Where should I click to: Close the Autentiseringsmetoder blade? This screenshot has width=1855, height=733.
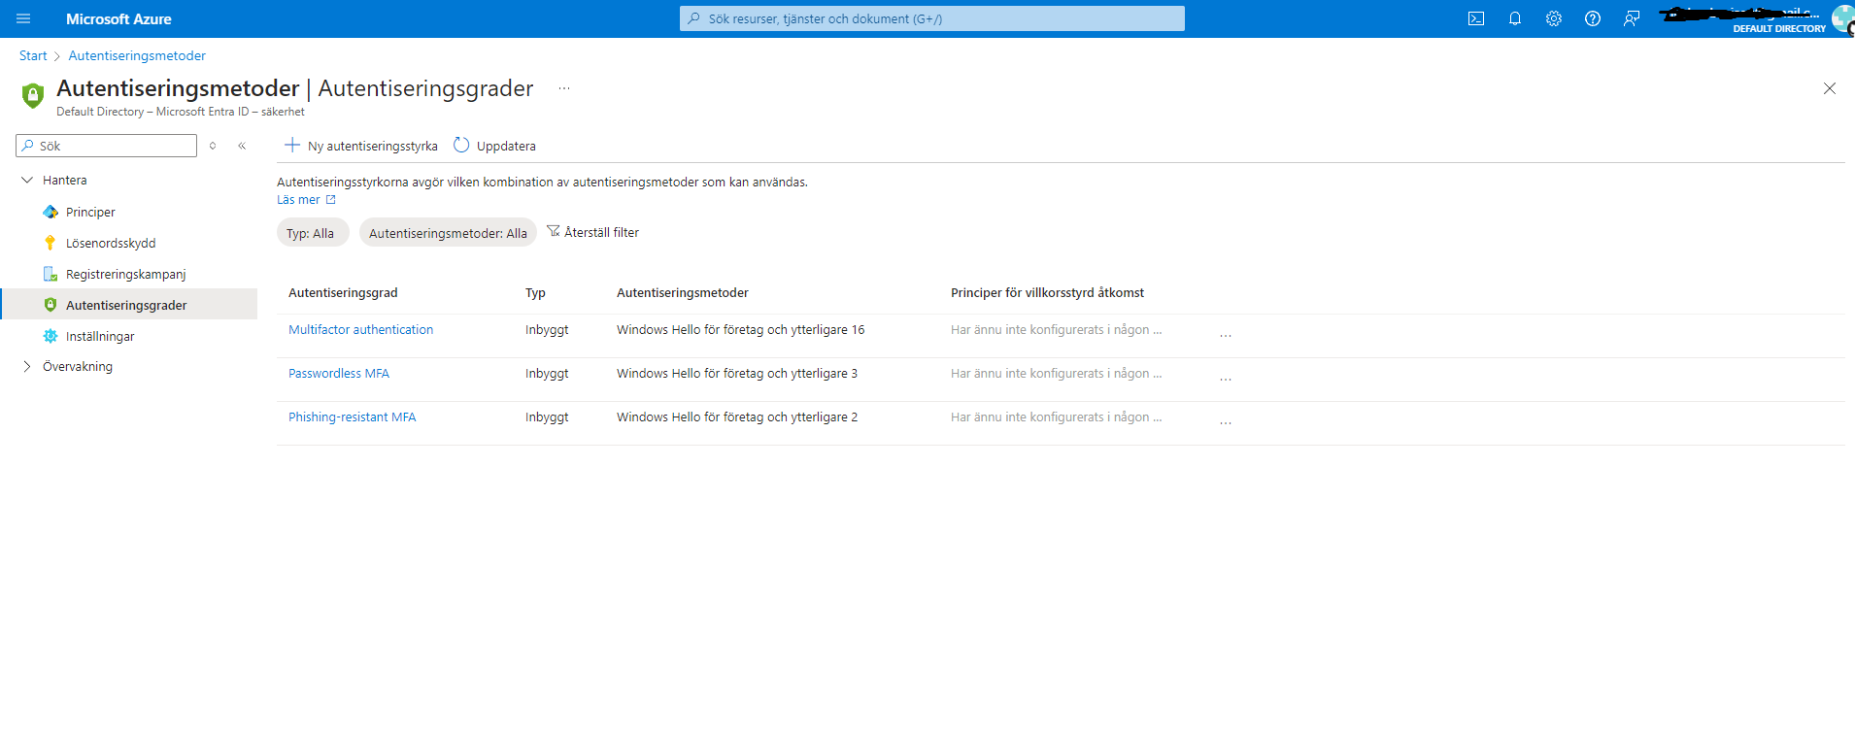[1830, 88]
